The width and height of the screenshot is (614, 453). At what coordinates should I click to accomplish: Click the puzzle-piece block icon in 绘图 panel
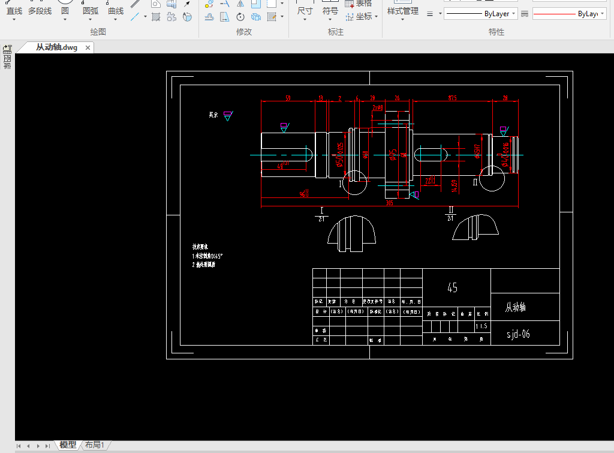click(x=171, y=17)
